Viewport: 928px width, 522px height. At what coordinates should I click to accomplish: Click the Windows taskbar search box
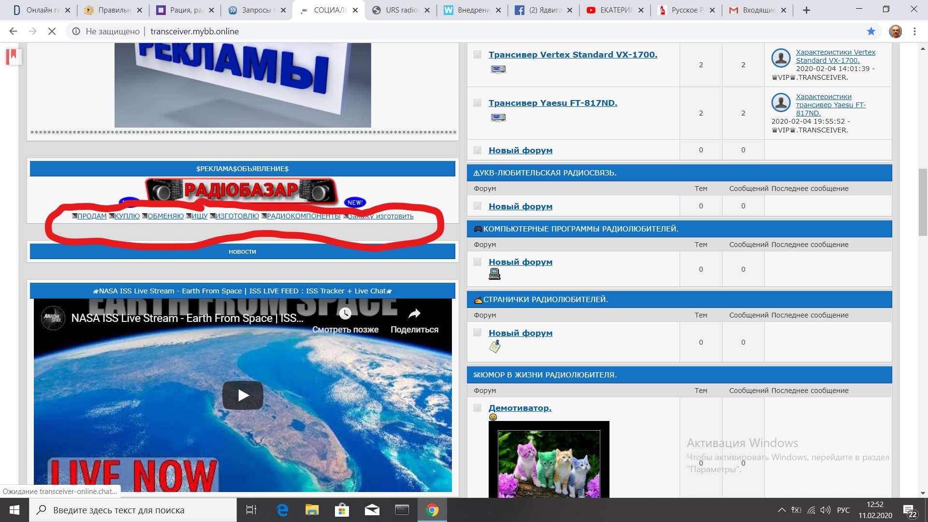click(133, 510)
